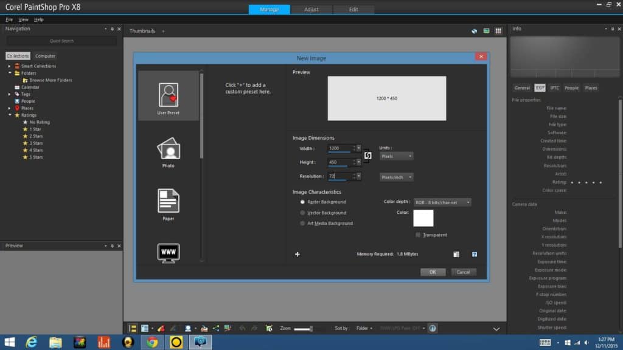Viewport: 623px width, 350px height.
Task: Open the Pixels units dropdown
Action: 396,156
